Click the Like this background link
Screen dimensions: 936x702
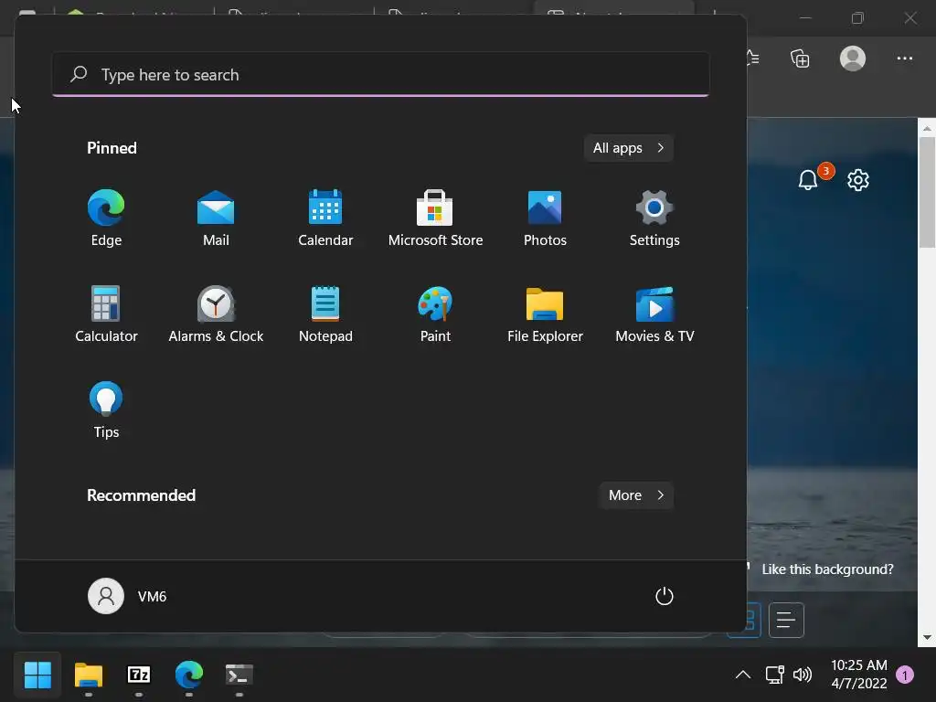[827, 569]
